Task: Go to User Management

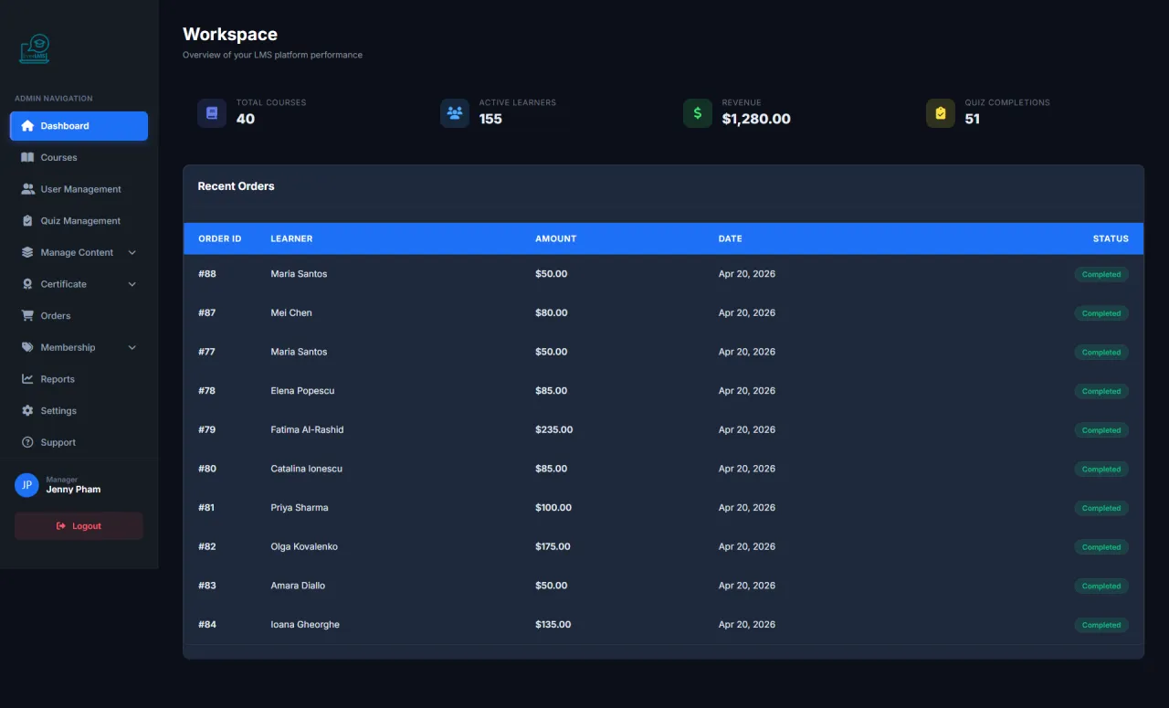Action: click(79, 189)
